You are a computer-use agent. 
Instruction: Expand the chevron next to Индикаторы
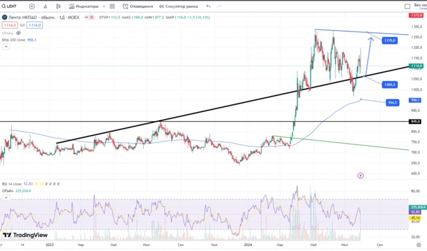point(104,6)
